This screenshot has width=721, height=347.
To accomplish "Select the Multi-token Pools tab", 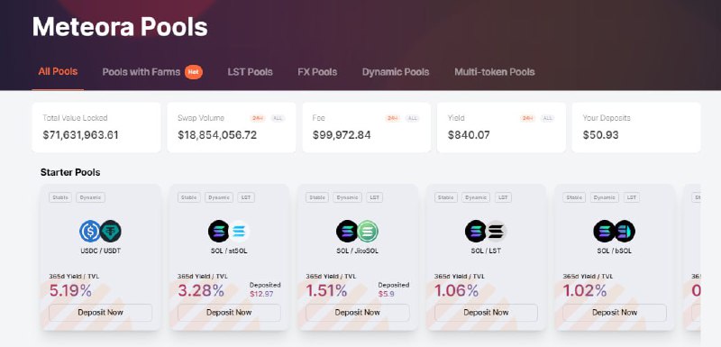I will point(494,72).
